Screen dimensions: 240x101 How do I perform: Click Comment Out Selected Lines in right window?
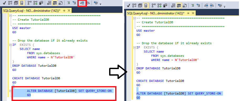193,6
